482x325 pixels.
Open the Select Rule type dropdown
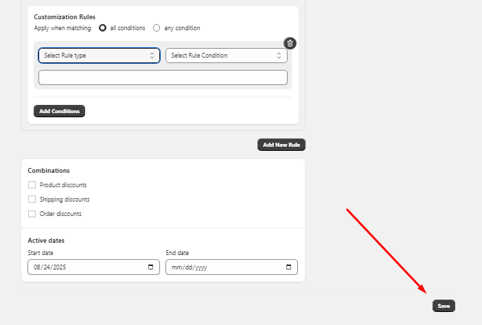(x=99, y=56)
